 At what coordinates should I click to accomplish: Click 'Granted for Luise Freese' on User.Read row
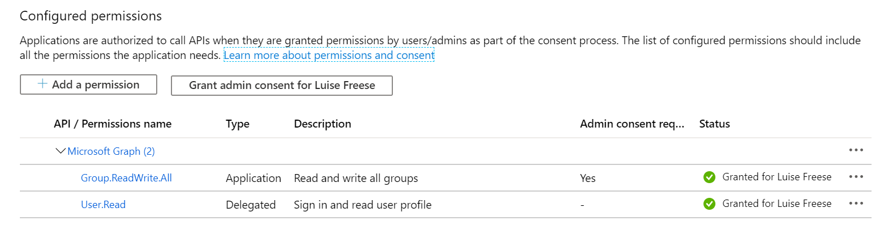[776, 204]
